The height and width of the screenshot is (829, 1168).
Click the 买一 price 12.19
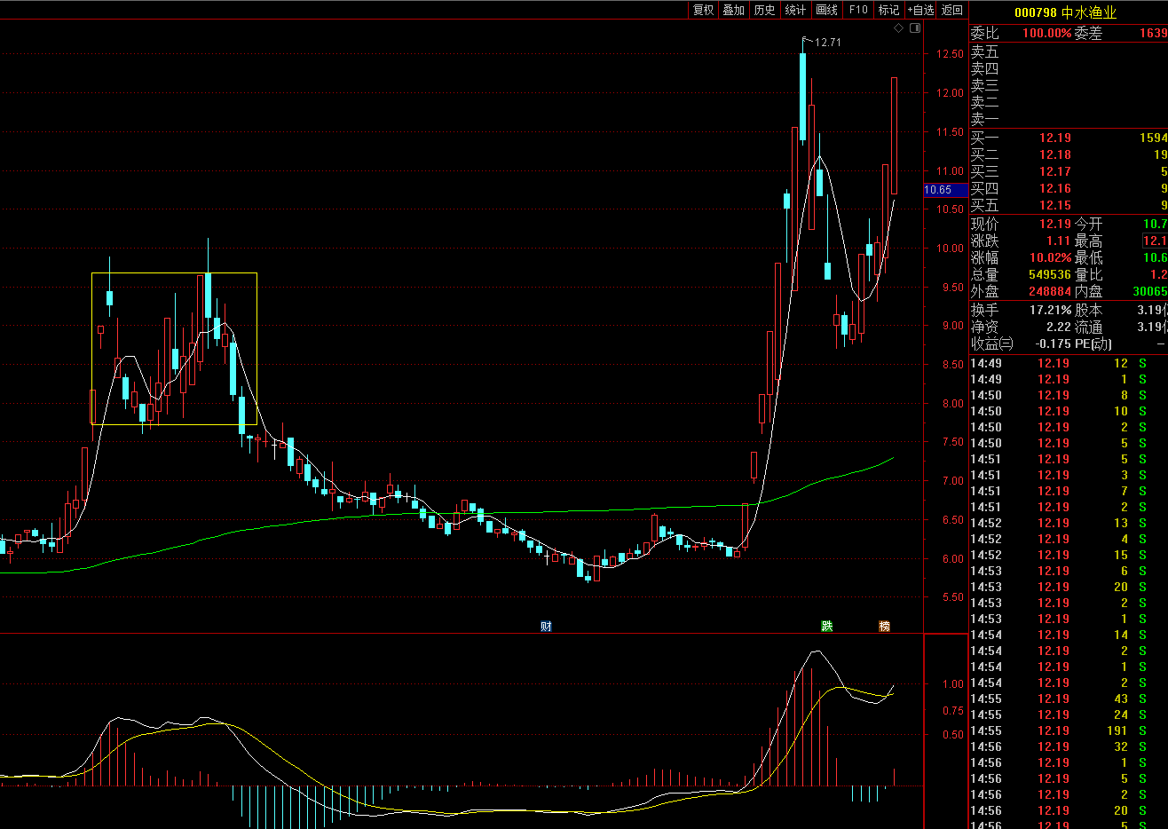(1055, 138)
